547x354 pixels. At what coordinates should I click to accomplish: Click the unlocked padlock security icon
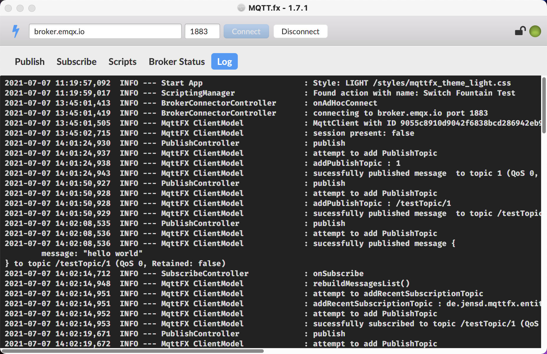pos(520,31)
